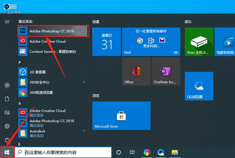
Task: Open the Mail tile
Action: pyautogui.click(x=151, y=42)
